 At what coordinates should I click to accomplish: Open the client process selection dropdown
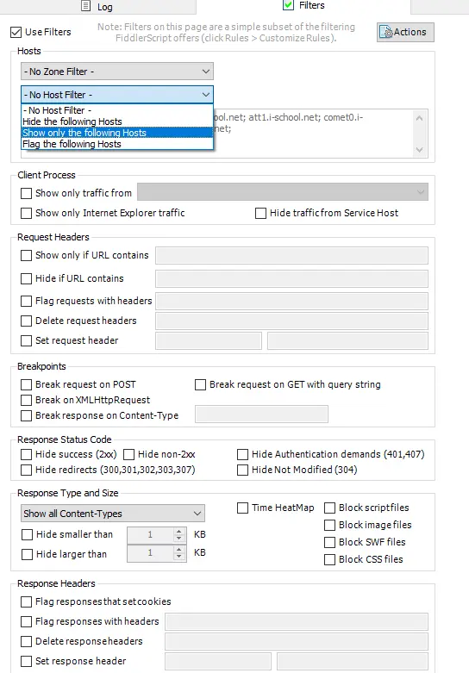pyautogui.click(x=283, y=192)
